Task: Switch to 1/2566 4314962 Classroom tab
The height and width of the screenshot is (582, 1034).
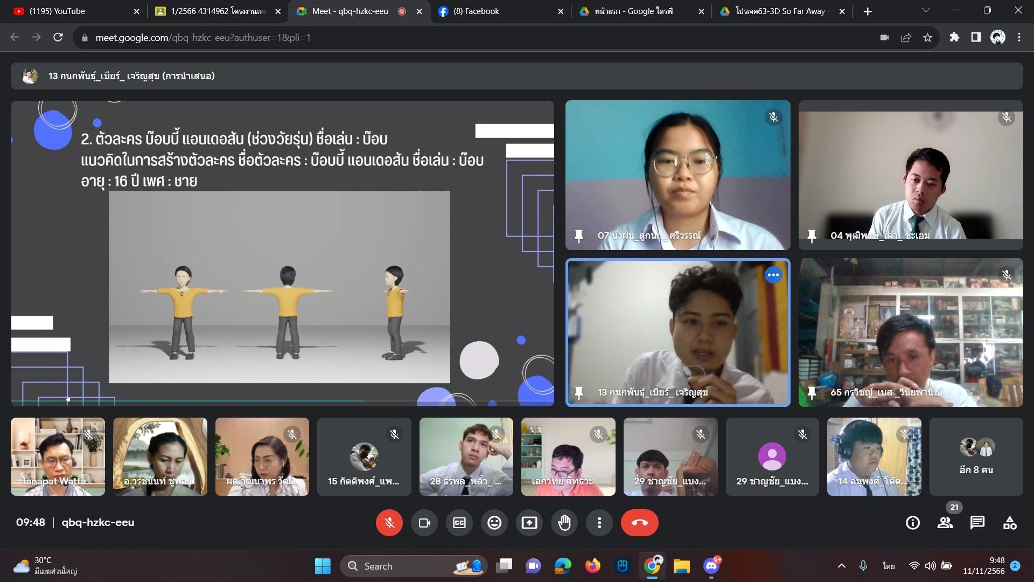Action: tap(217, 11)
